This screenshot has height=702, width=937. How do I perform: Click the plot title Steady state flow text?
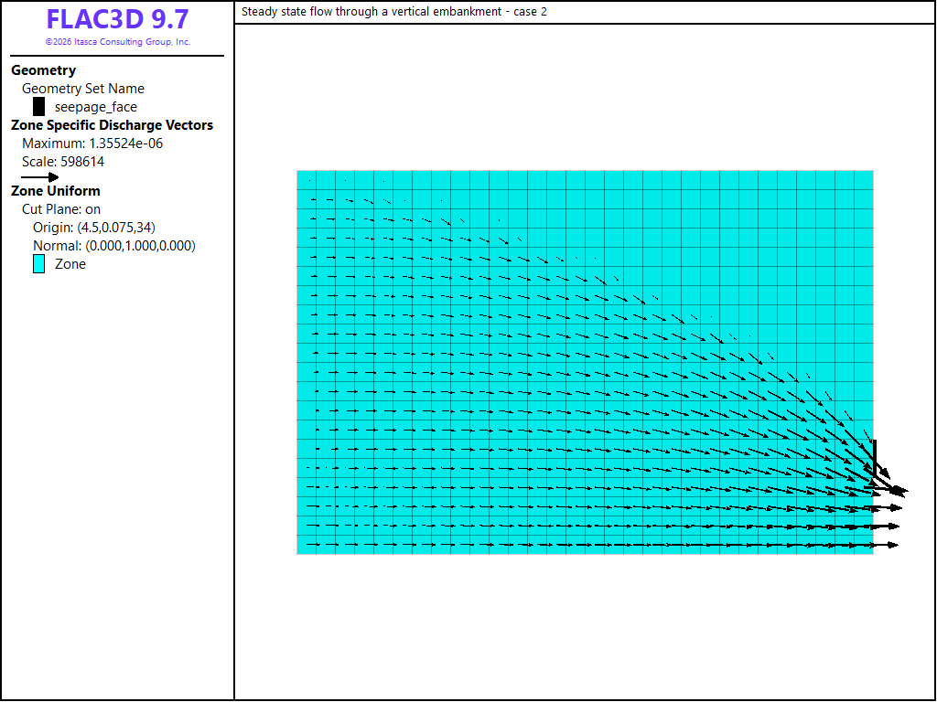click(x=393, y=11)
